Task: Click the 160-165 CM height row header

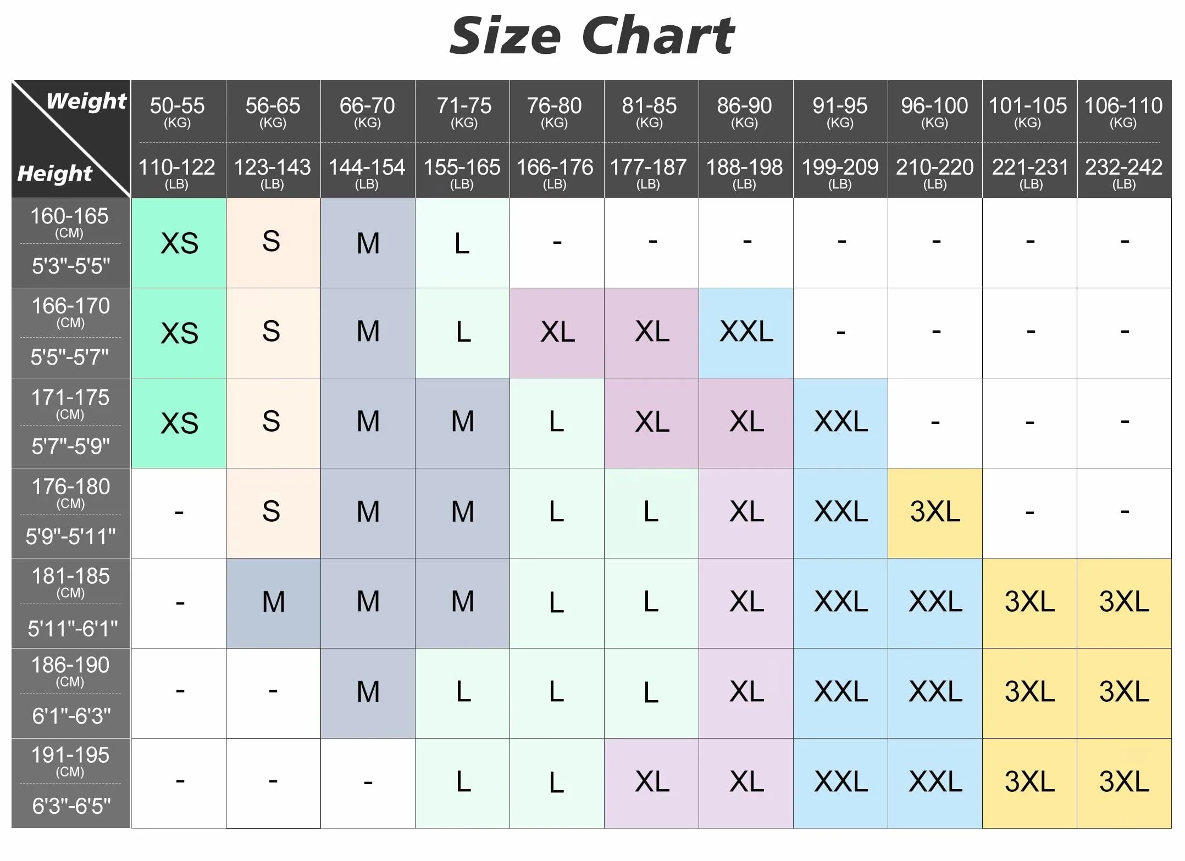Action: [71, 243]
